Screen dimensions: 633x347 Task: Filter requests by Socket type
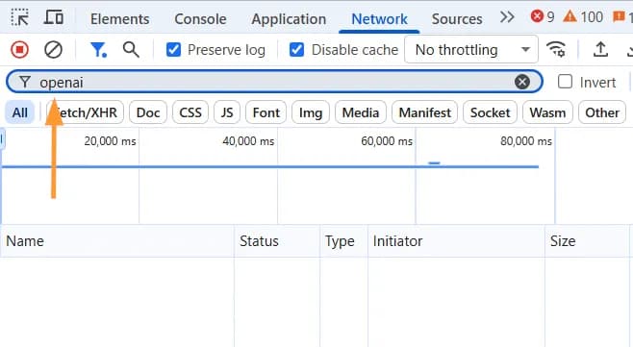point(490,112)
